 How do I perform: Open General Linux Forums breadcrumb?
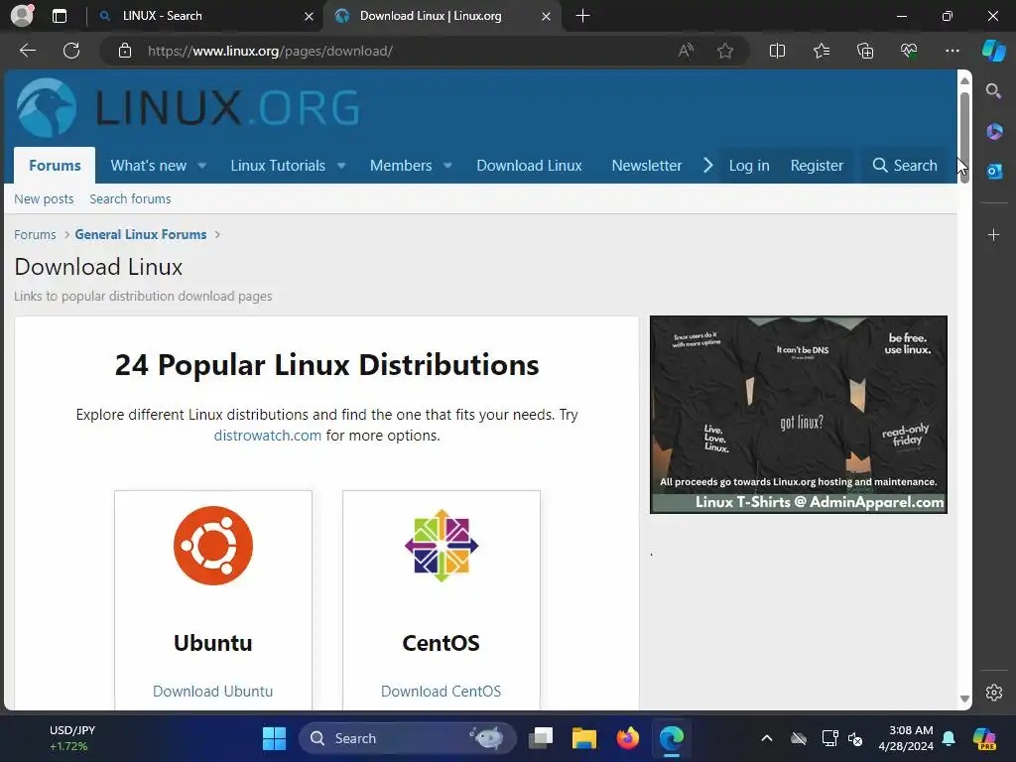(x=141, y=234)
